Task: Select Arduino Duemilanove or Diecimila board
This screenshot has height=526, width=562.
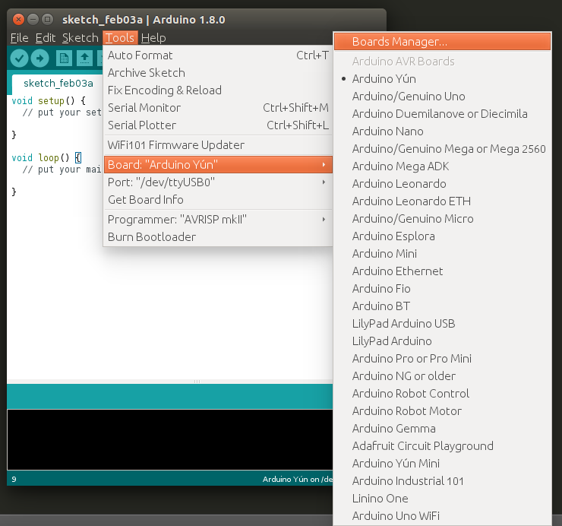Action: tap(442, 114)
